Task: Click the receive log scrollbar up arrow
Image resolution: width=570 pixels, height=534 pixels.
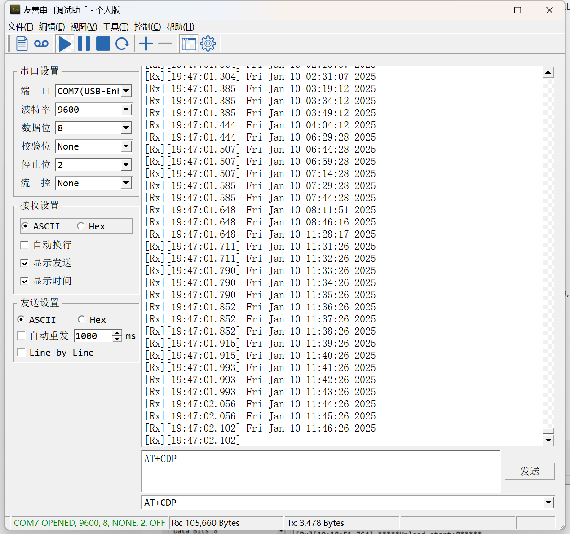Action: (548, 72)
